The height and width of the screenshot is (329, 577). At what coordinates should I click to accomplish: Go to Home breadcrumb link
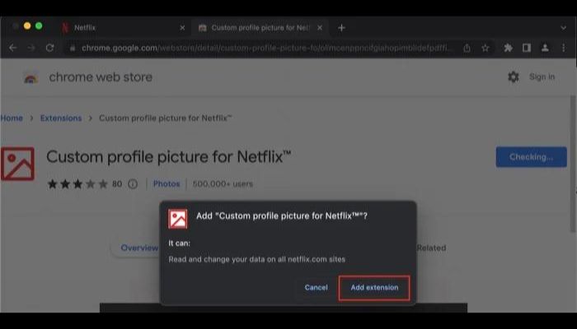point(12,118)
